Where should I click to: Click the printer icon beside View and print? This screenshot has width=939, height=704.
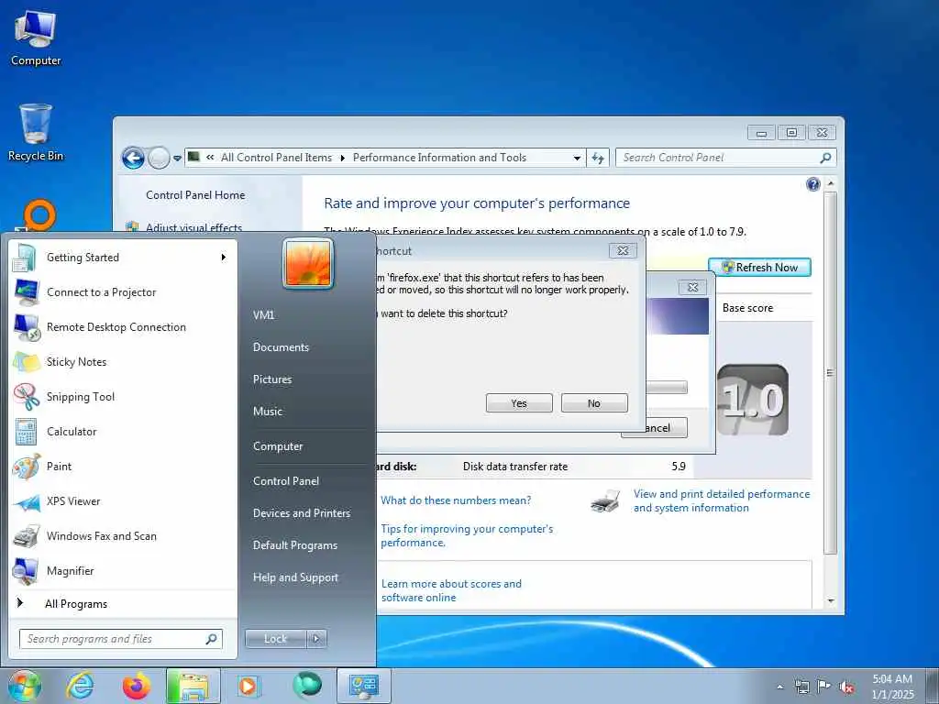(605, 501)
